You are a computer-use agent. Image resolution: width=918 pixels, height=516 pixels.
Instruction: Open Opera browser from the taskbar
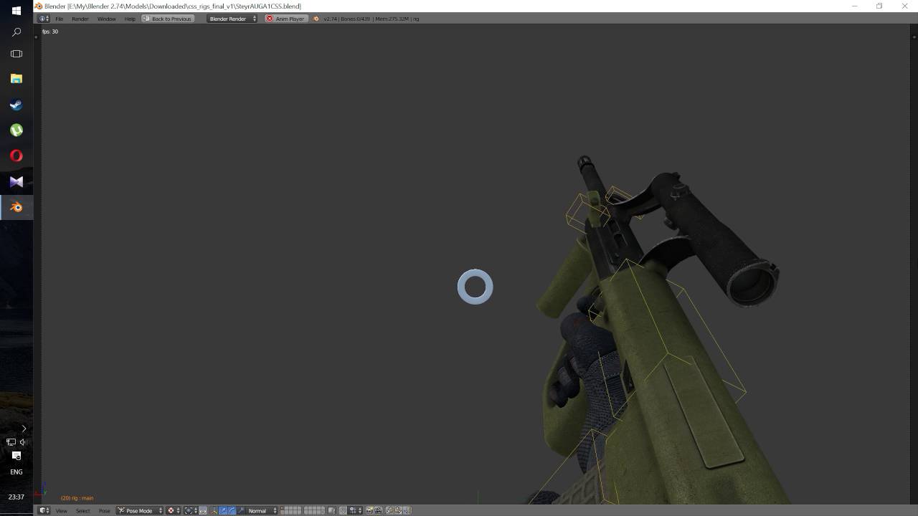16,156
